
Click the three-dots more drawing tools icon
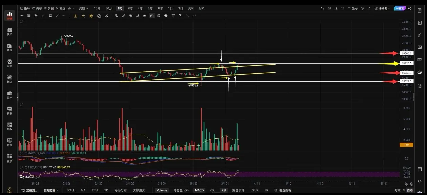pos(64,16)
